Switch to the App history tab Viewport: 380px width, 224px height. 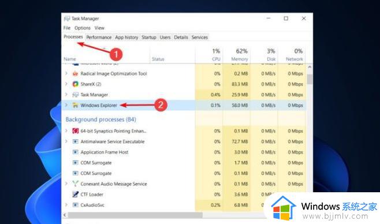pyautogui.click(x=126, y=38)
